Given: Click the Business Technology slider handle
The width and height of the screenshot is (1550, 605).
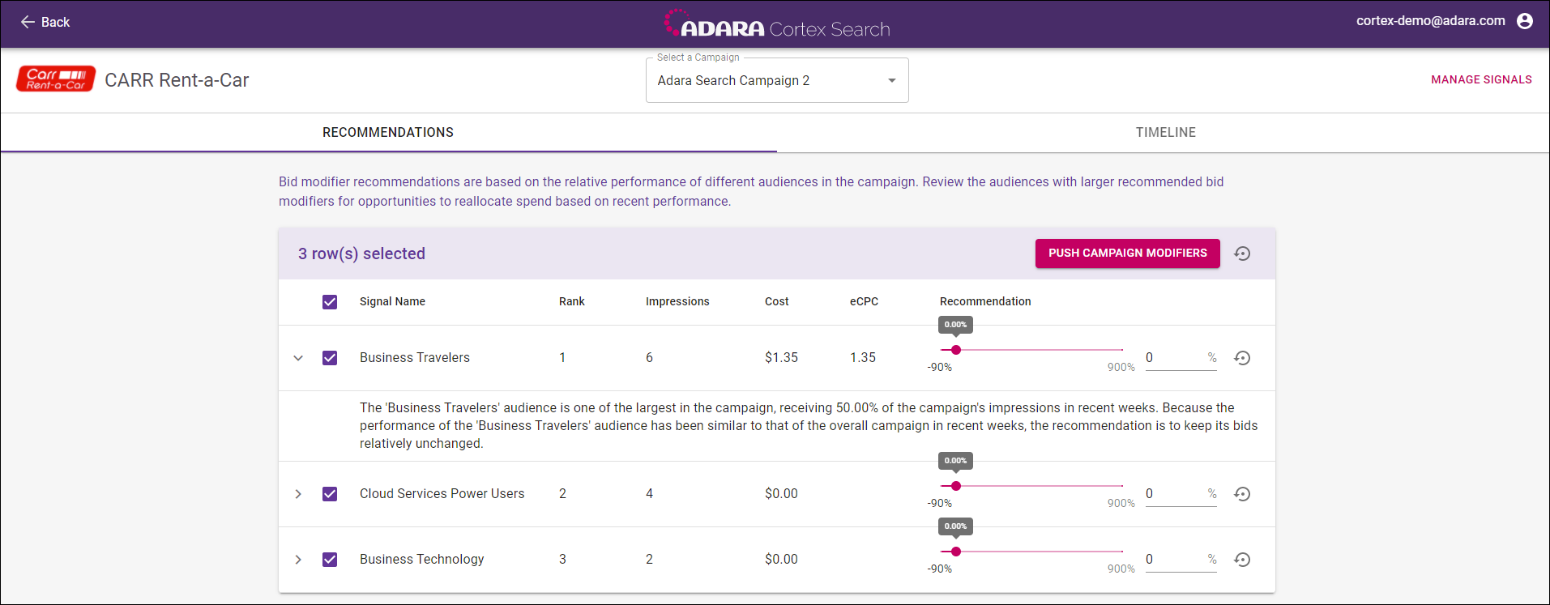Looking at the screenshot, I should click(956, 552).
